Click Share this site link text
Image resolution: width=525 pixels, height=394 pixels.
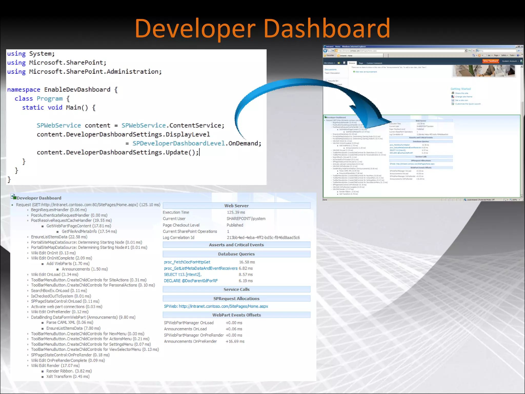click(462, 93)
